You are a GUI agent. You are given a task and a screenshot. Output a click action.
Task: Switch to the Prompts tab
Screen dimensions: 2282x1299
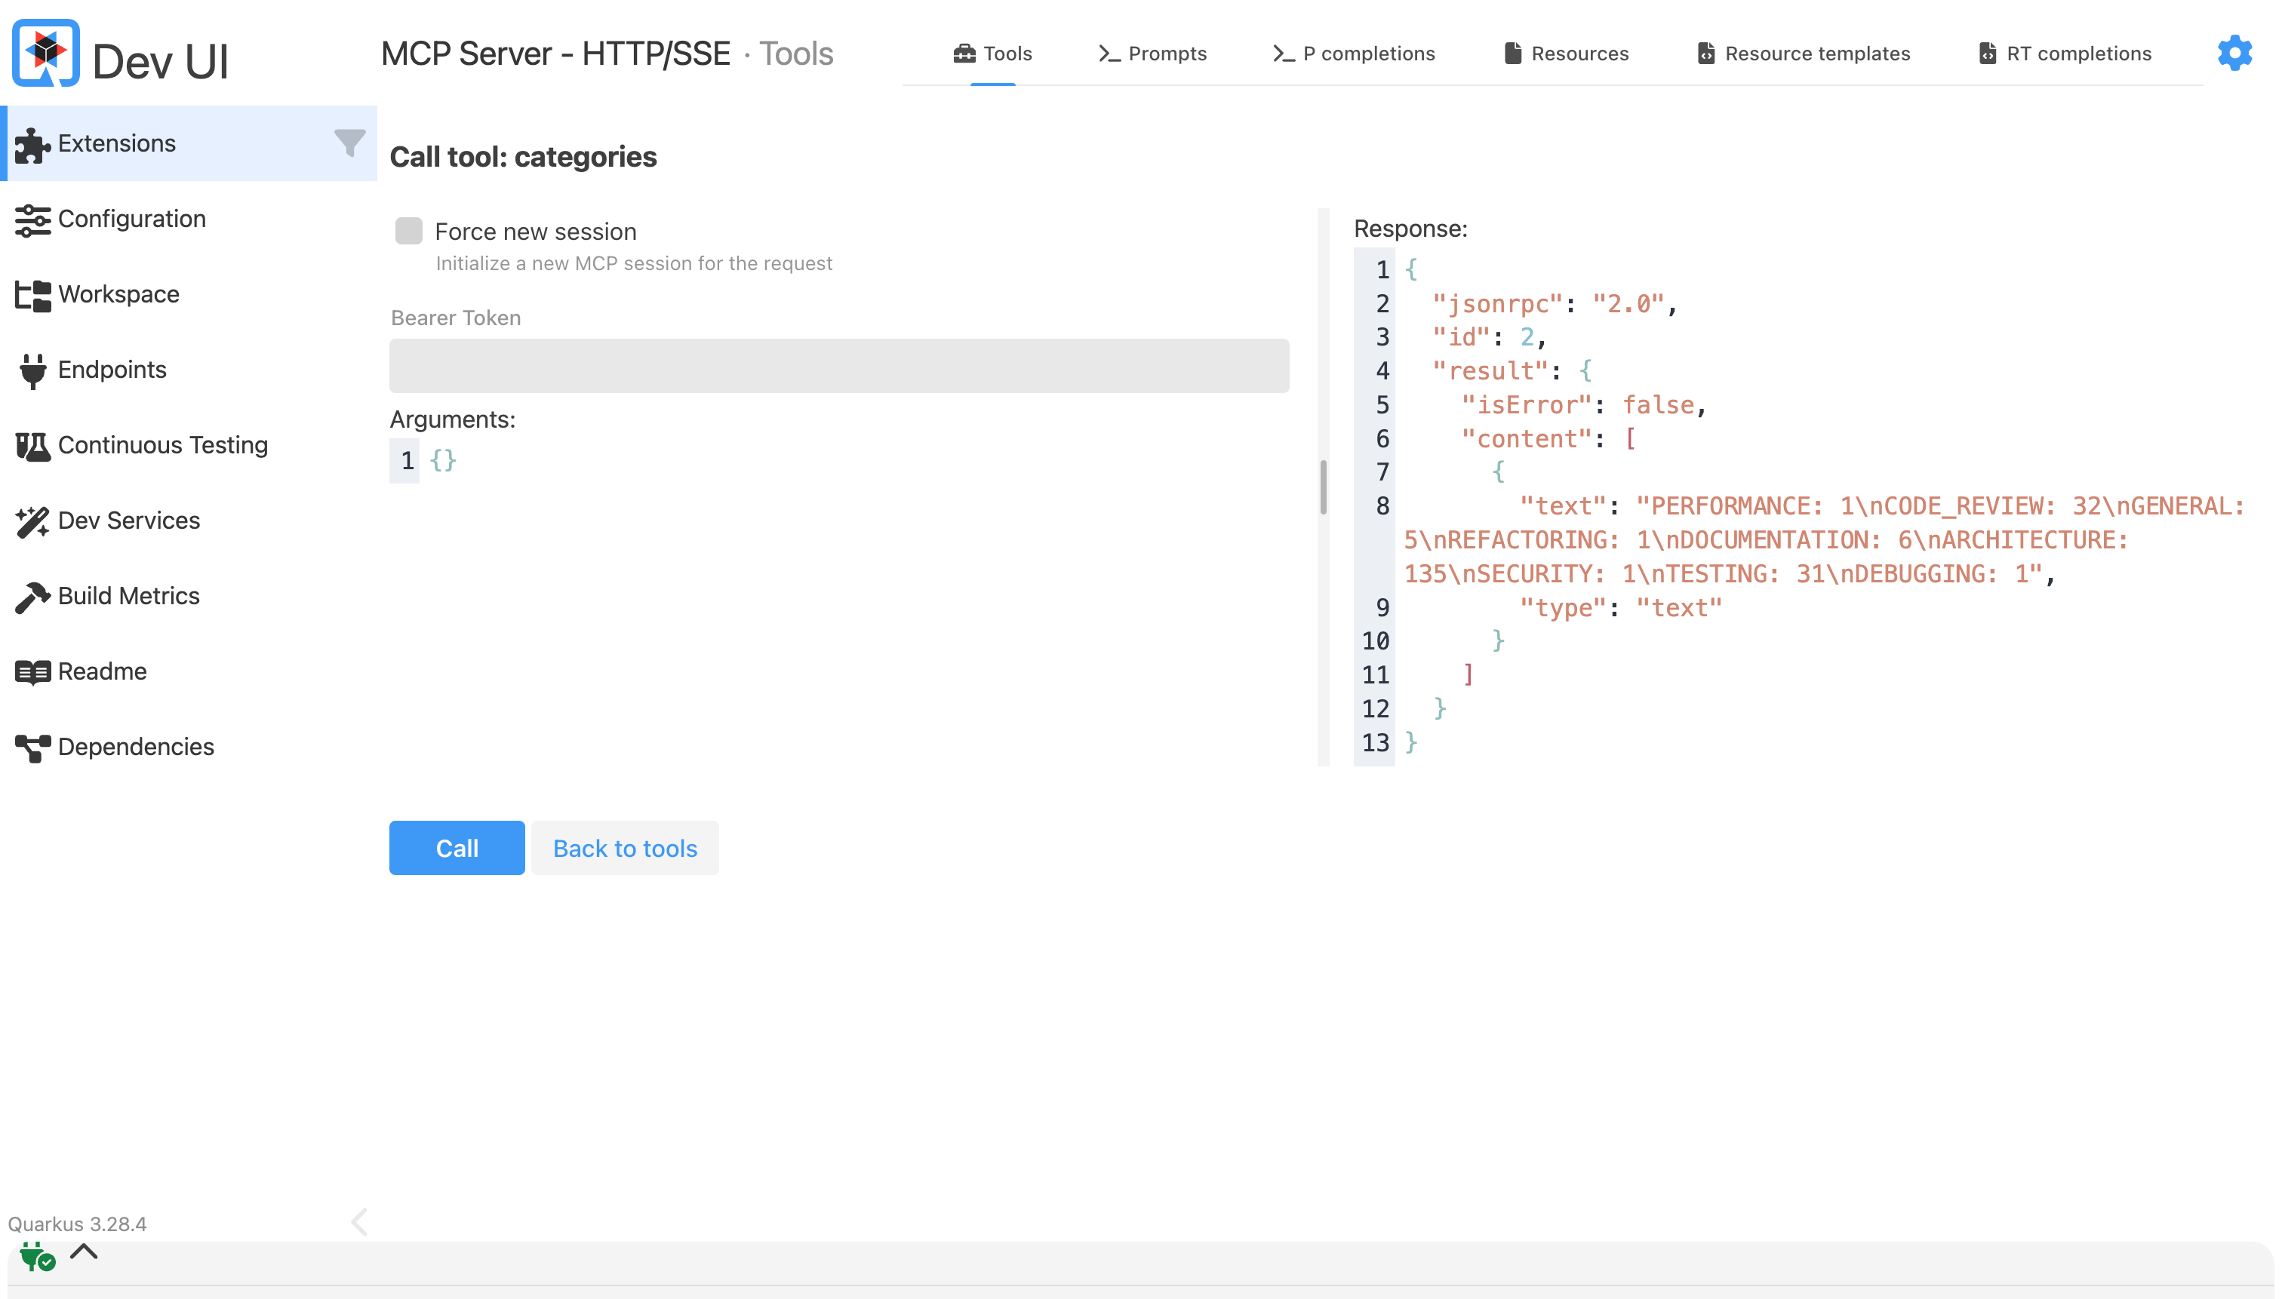1152,54
